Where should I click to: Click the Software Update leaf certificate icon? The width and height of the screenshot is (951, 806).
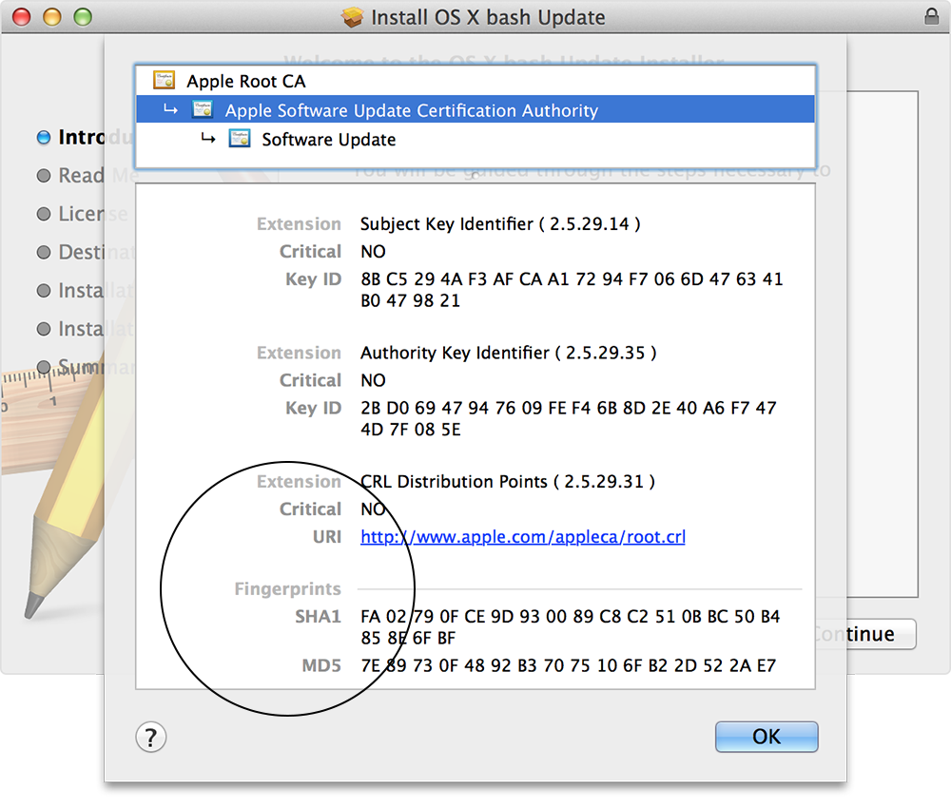pos(239,139)
